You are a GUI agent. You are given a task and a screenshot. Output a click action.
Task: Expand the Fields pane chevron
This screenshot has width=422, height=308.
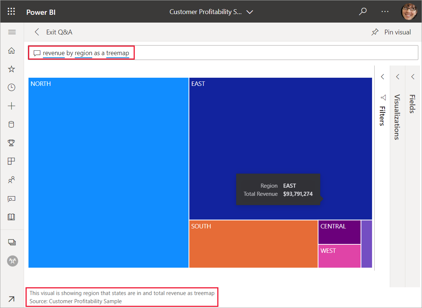point(413,77)
